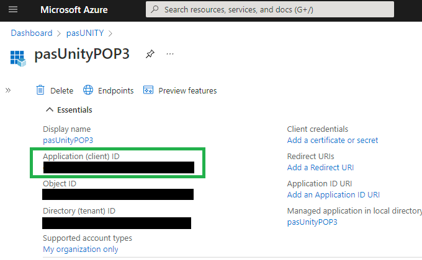Click the Redirect URIs label
This screenshot has height=260, width=422.
[x=310, y=157]
